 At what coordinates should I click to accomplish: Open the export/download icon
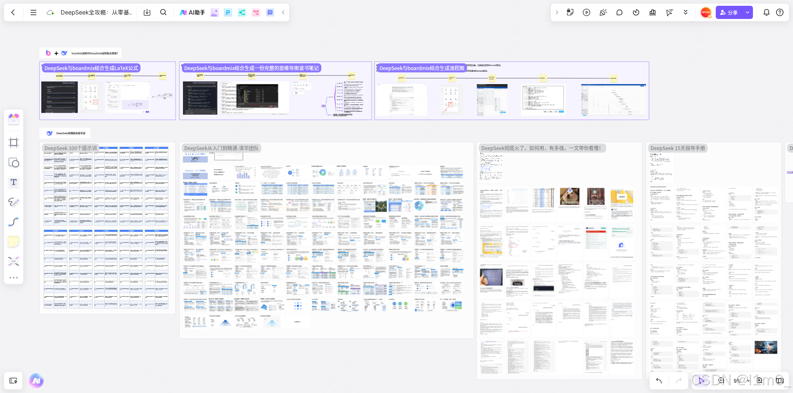point(147,12)
